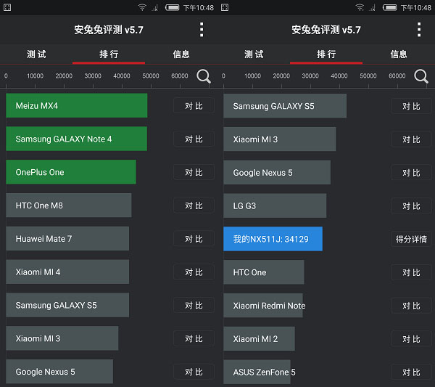
Task: Switch to 测试 tab in left screen
Action: pyautogui.click(x=36, y=54)
